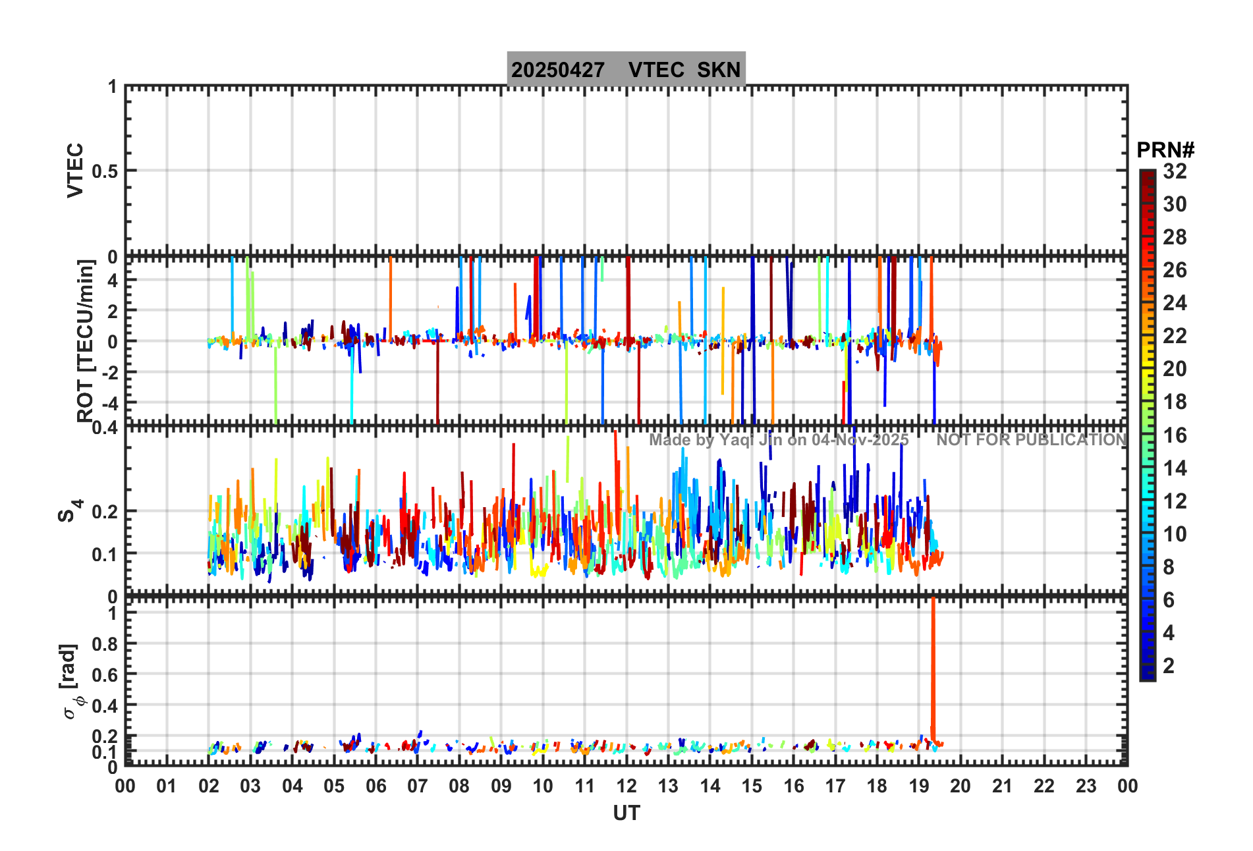Click the colorbar tick label 16
This screenshot has height=851, width=1253.
1175,435
